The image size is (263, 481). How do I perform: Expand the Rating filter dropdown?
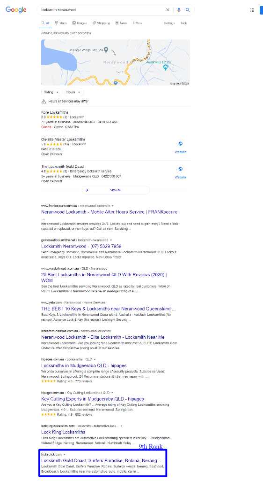pos(51,92)
